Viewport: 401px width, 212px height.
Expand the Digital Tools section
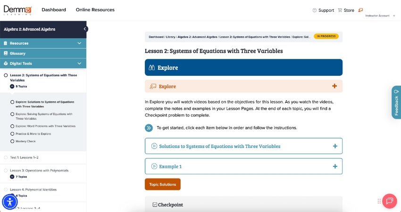pos(79,64)
